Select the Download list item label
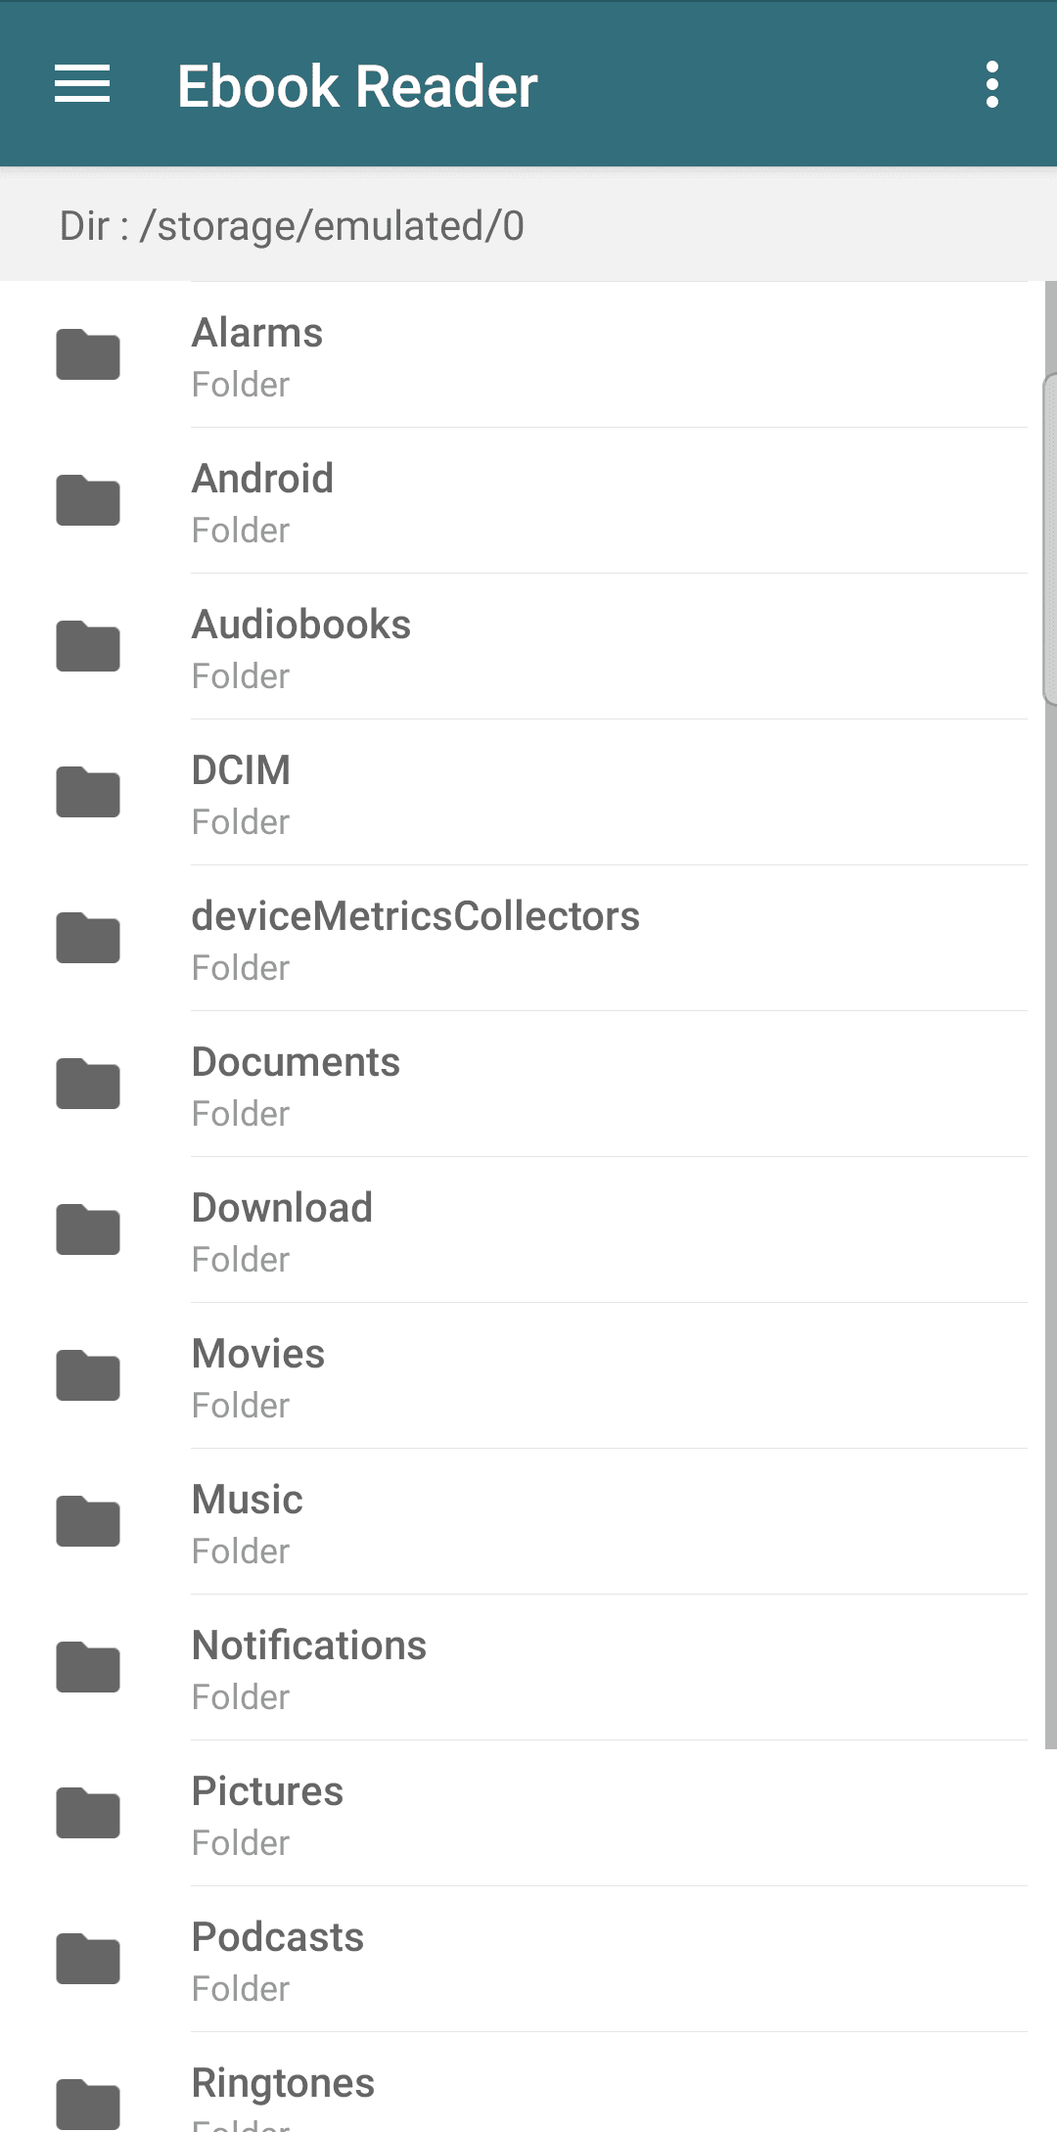 pos(282,1208)
